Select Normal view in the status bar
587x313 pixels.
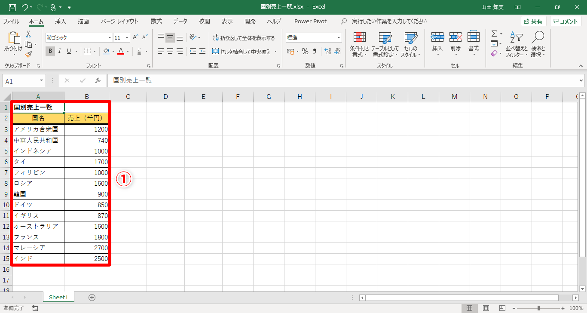point(470,308)
